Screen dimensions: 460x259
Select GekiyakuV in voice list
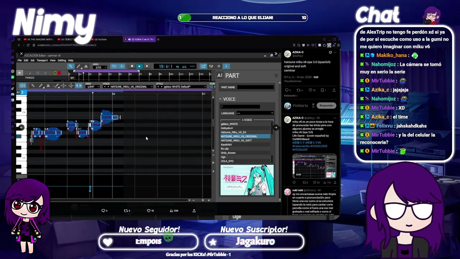pyautogui.click(x=245, y=128)
